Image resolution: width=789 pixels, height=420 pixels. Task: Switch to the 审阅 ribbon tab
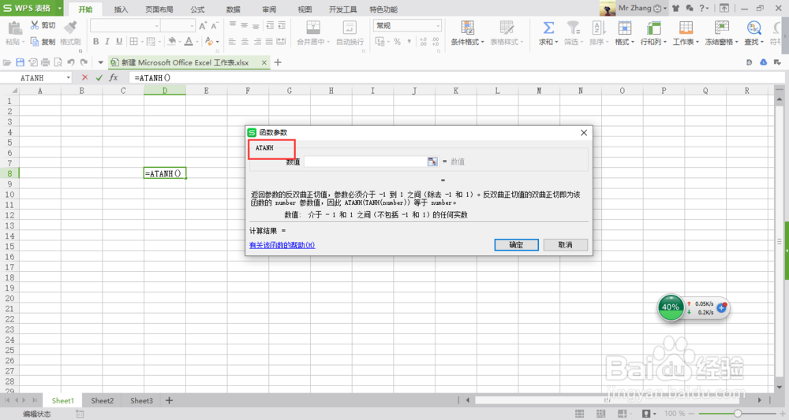coord(269,9)
